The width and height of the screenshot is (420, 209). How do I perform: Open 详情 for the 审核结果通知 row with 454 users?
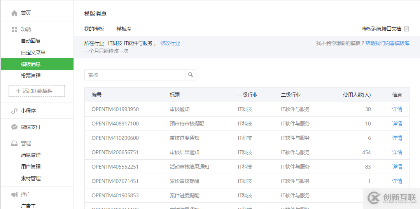click(x=397, y=153)
